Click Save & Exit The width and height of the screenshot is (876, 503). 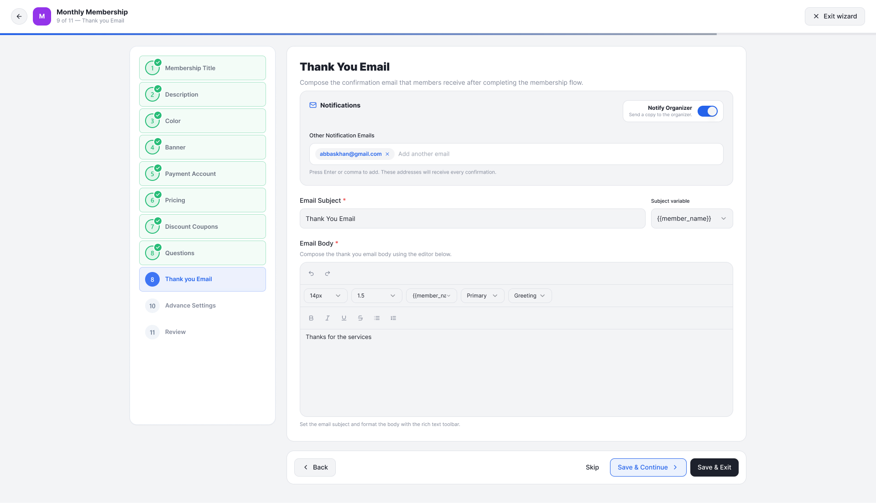pyautogui.click(x=714, y=467)
